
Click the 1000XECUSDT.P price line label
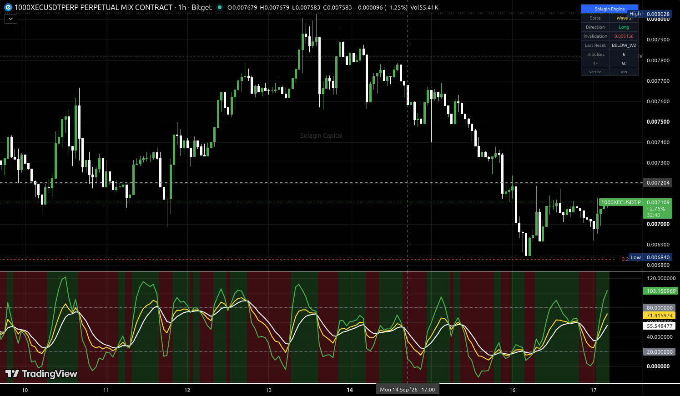pyautogui.click(x=621, y=202)
